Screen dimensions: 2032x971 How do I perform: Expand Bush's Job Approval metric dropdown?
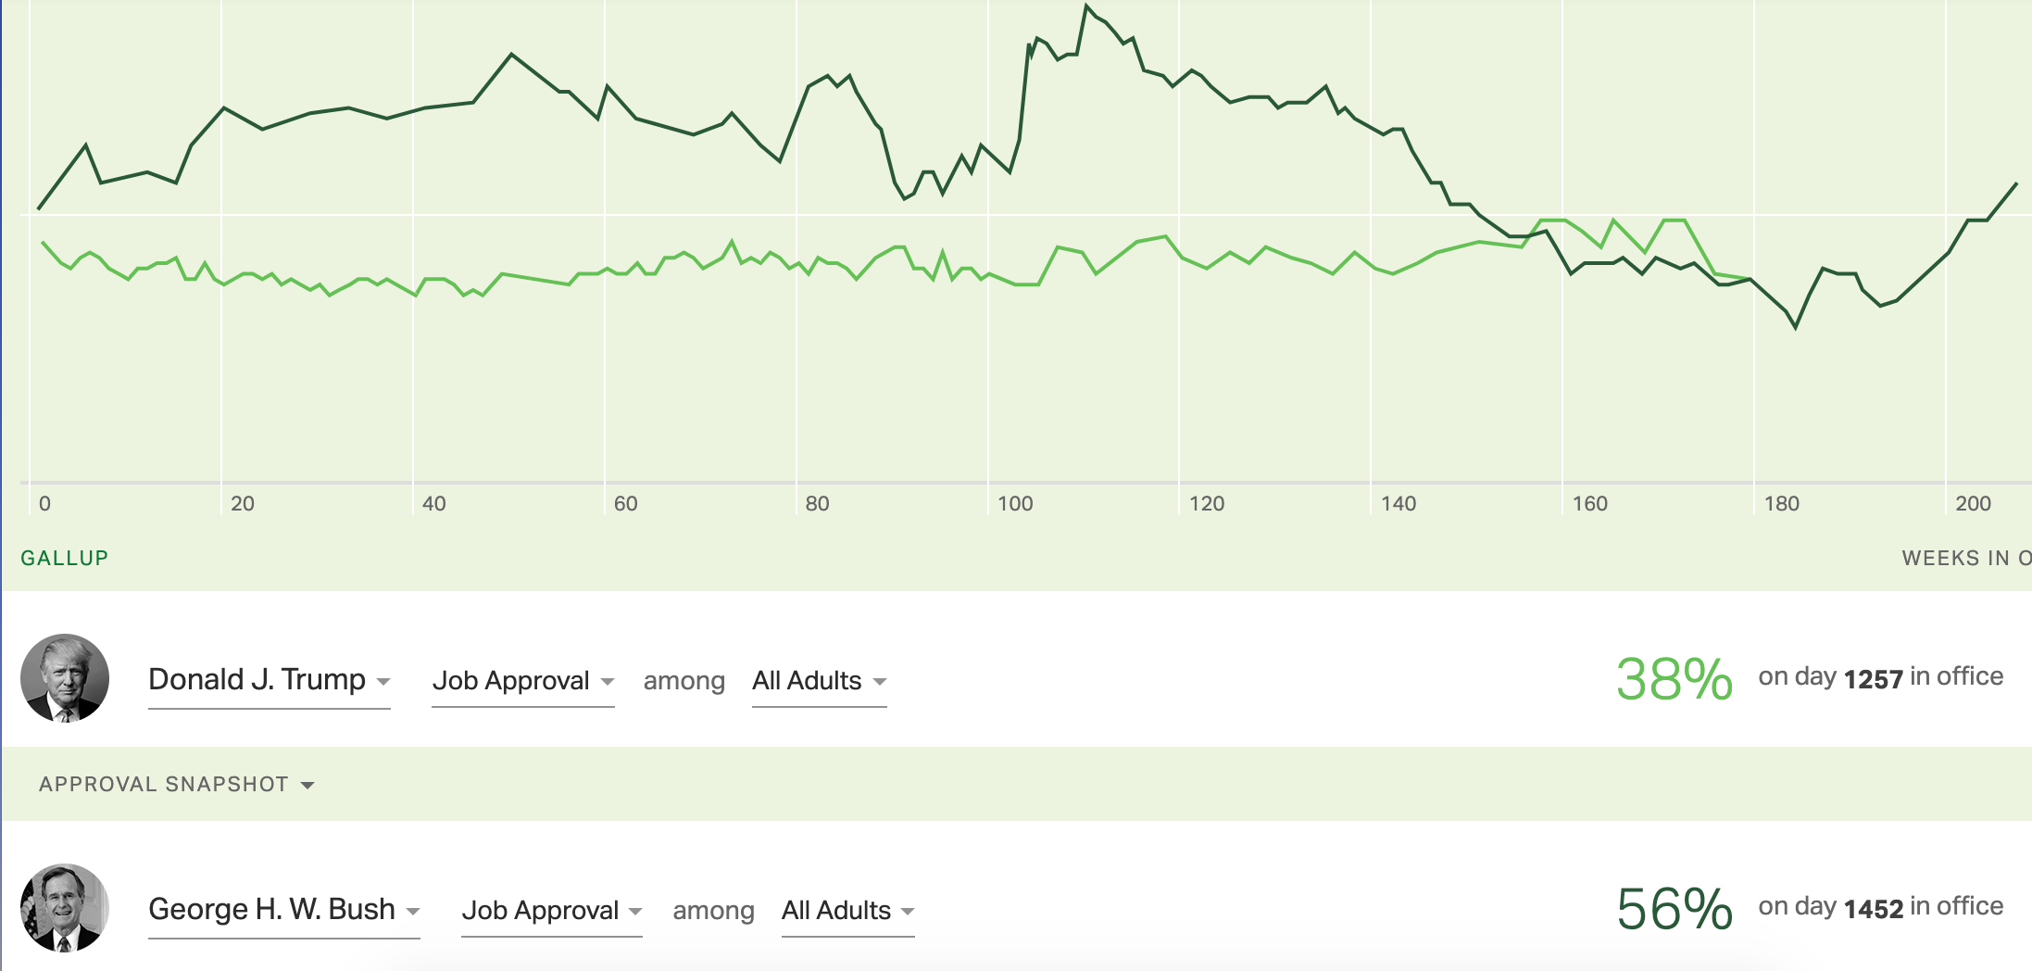coord(551,911)
